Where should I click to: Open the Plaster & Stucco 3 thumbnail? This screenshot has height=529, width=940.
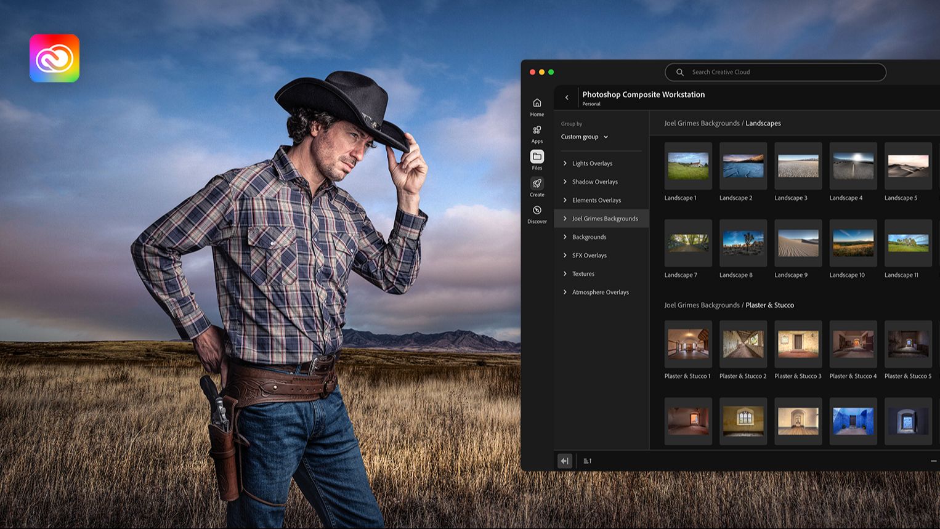tap(798, 344)
